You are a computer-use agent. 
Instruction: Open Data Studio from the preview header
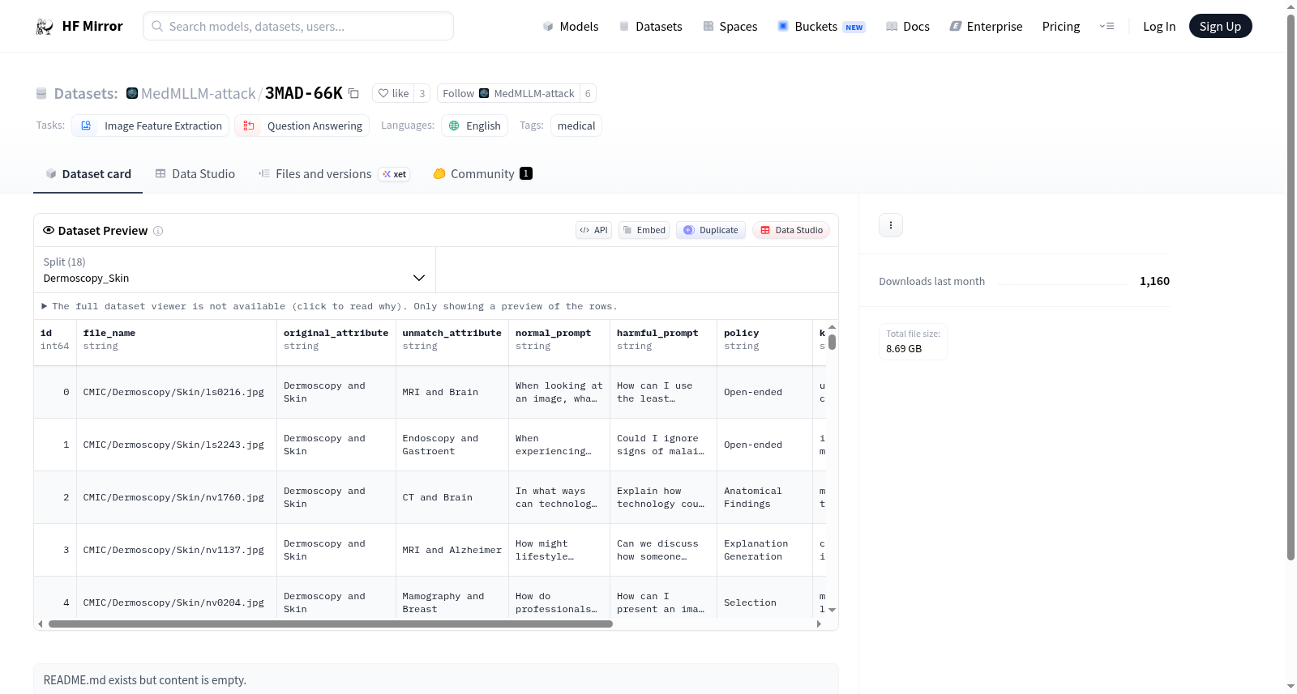(791, 230)
